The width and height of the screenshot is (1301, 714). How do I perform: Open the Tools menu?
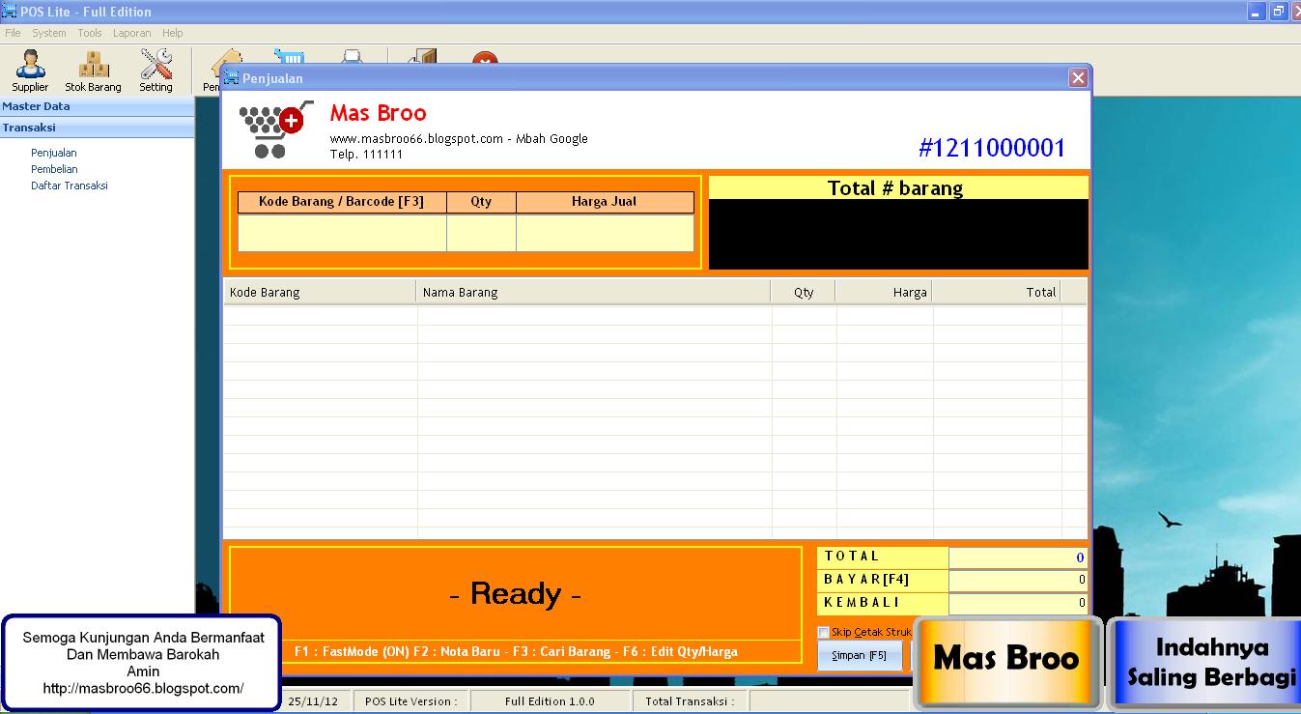pos(89,32)
